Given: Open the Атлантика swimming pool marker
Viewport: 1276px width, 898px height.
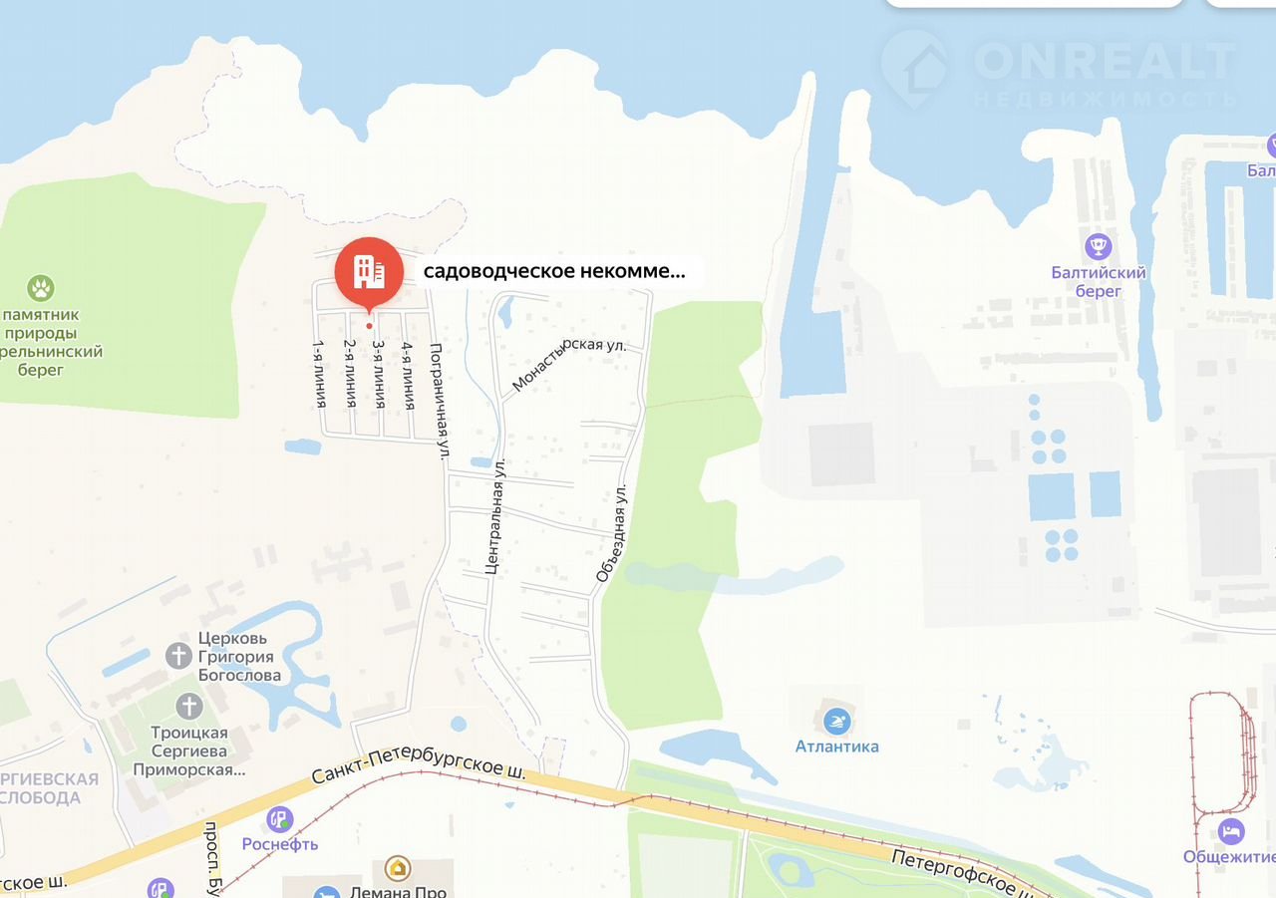Looking at the screenshot, I should [x=837, y=720].
